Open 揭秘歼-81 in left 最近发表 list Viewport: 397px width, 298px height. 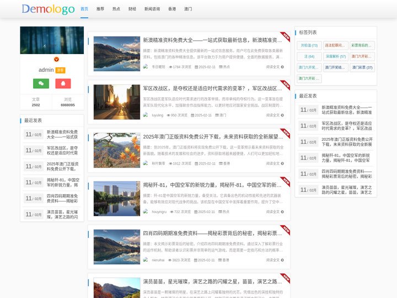pyautogui.click(x=63, y=183)
